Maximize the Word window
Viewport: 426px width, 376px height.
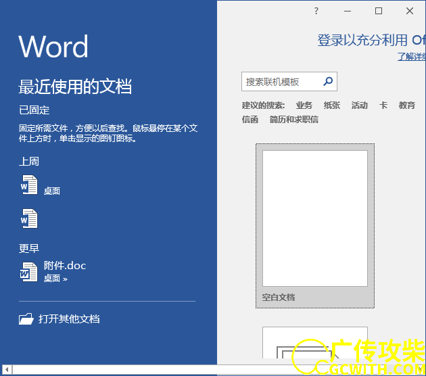379,11
